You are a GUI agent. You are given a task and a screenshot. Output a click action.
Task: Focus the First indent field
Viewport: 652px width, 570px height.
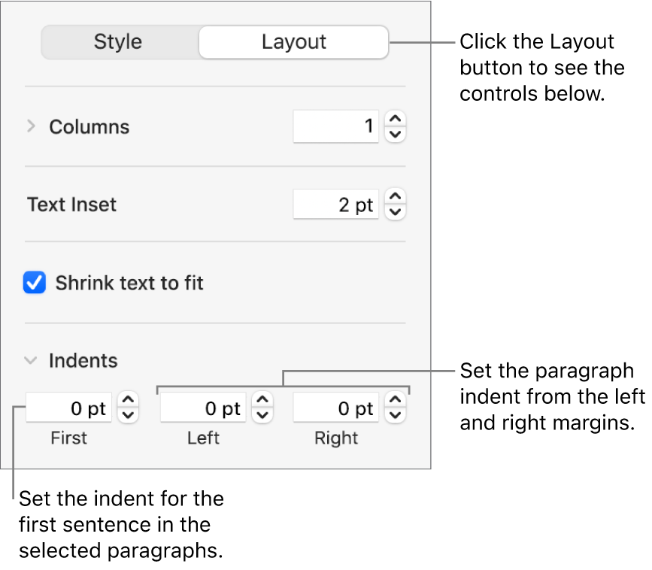click(69, 408)
